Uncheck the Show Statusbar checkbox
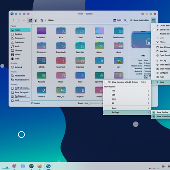The image size is (170, 170). click(x=154, y=116)
